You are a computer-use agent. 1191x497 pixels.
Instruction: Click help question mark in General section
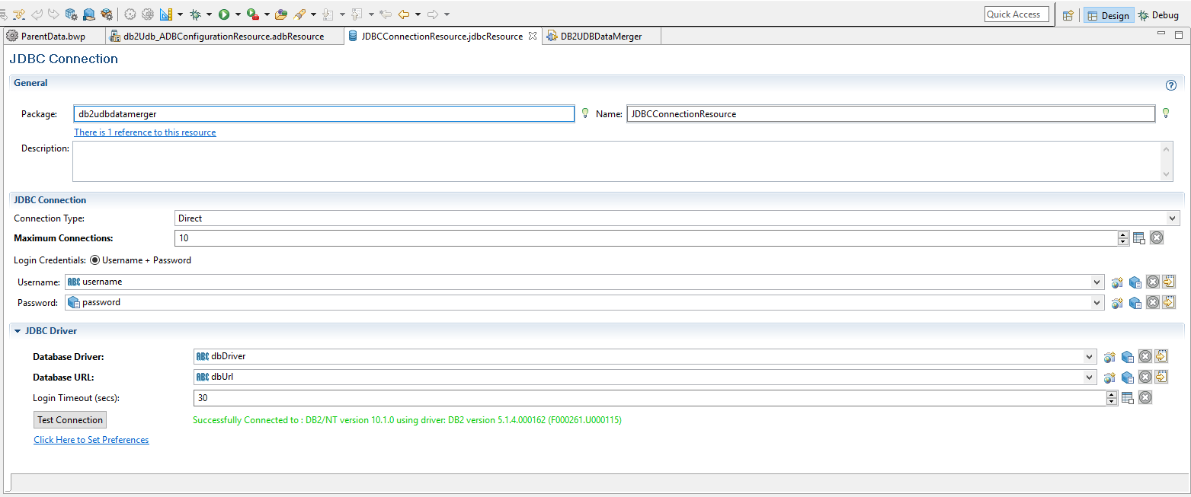(x=1171, y=85)
